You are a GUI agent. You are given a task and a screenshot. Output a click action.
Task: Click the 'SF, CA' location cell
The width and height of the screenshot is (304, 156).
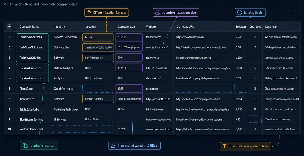click(x=98, y=37)
